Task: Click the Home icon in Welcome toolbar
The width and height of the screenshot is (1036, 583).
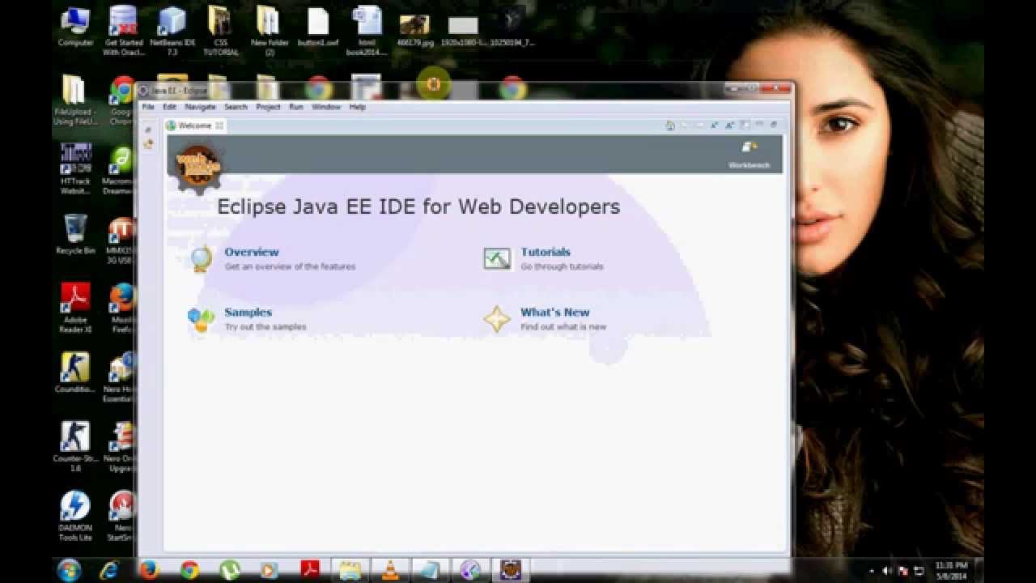Action: (x=670, y=126)
